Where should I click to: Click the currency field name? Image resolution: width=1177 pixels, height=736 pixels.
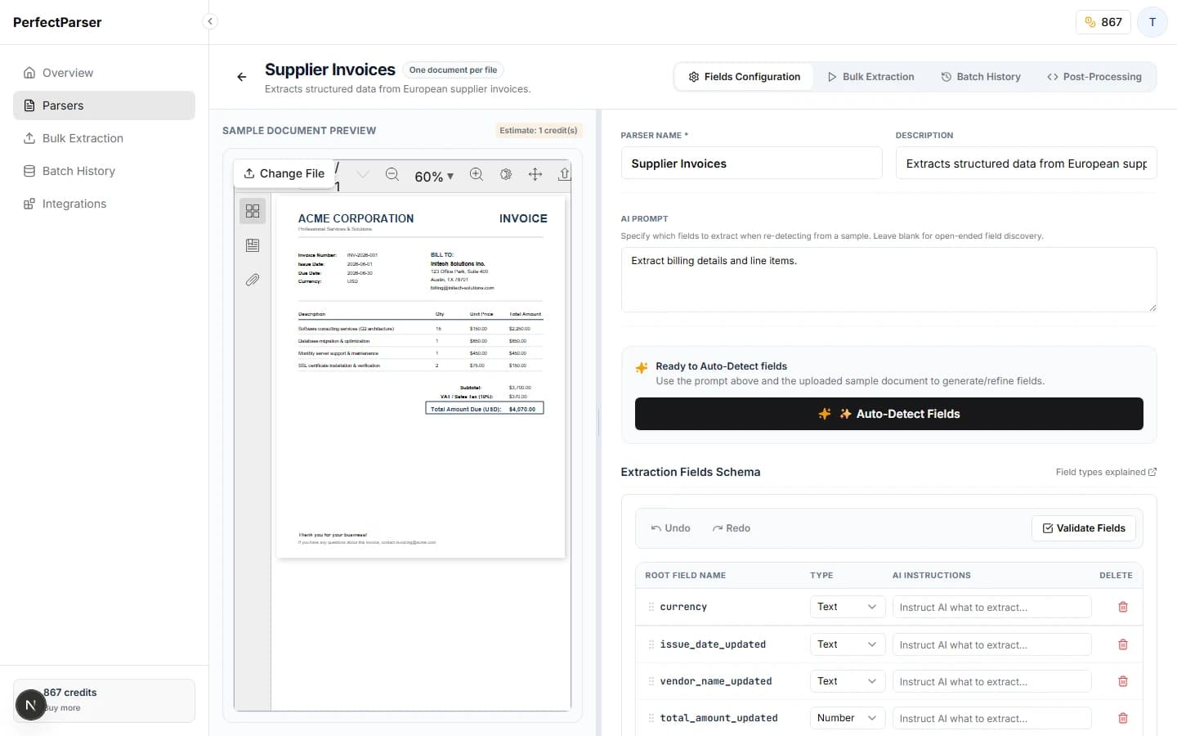683,607
